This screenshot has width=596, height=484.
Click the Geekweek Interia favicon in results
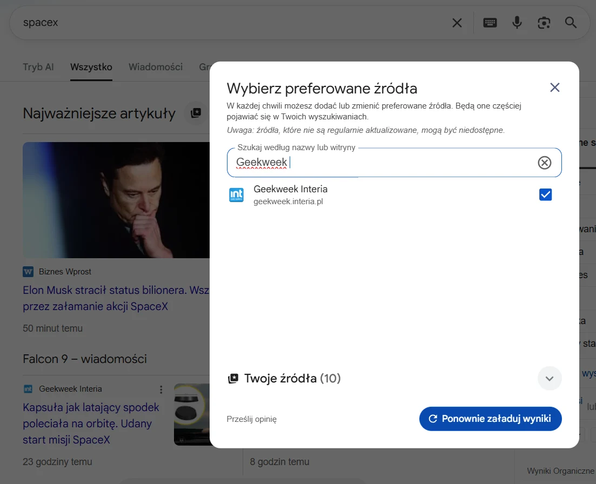tap(28, 389)
